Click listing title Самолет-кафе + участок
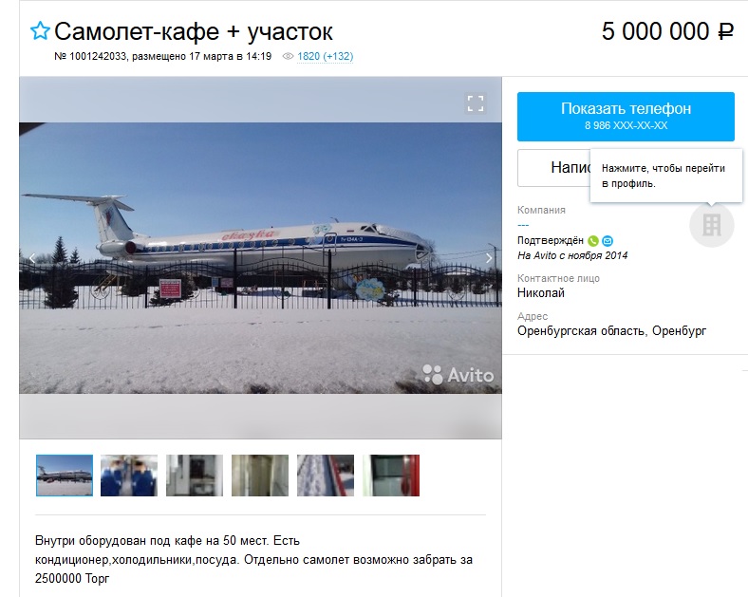Screen dimensions: 748x597 pos(194,31)
